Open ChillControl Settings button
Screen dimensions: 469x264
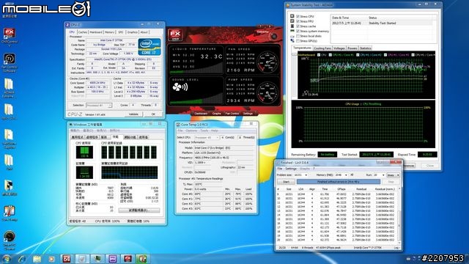[x=248, y=114]
